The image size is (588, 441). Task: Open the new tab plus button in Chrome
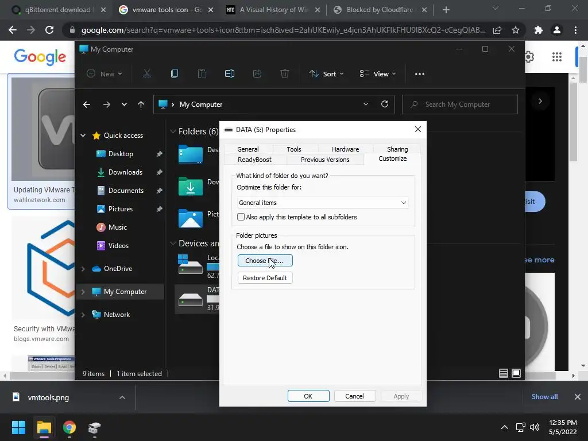[x=446, y=10]
